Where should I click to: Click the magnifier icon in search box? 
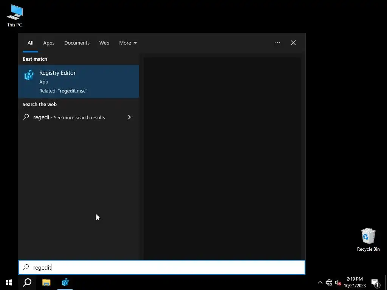point(26,267)
